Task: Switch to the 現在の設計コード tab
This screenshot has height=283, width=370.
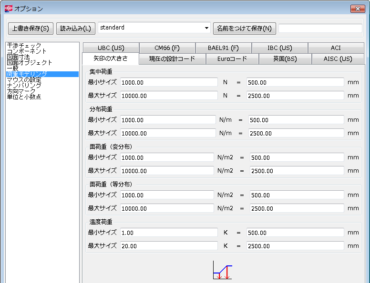Action: 172,59
